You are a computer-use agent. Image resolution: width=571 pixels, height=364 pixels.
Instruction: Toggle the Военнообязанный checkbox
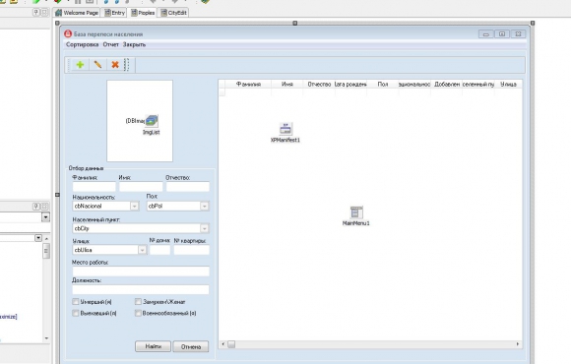pos(138,313)
